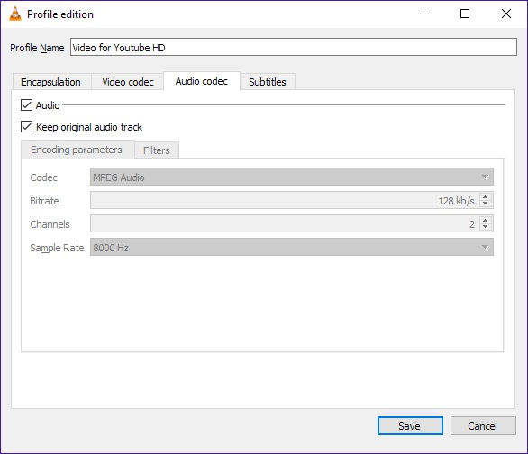Increase Bitrate with up arrow
Image resolution: width=528 pixels, height=454 pixels.
(x=485, y=197)
